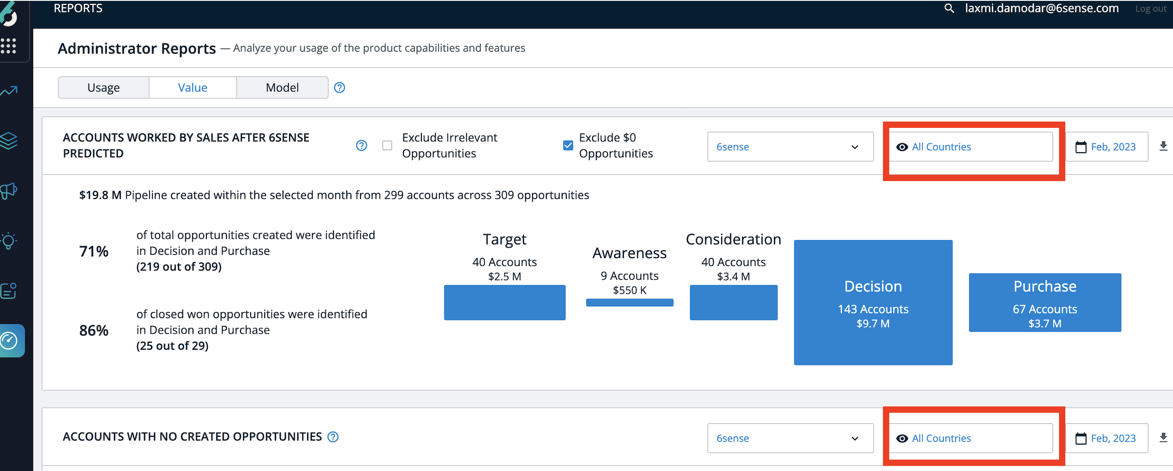Expand second 6sense dropdown in No Created Opportunities
Screen dimensions: 1173x471
790,438
